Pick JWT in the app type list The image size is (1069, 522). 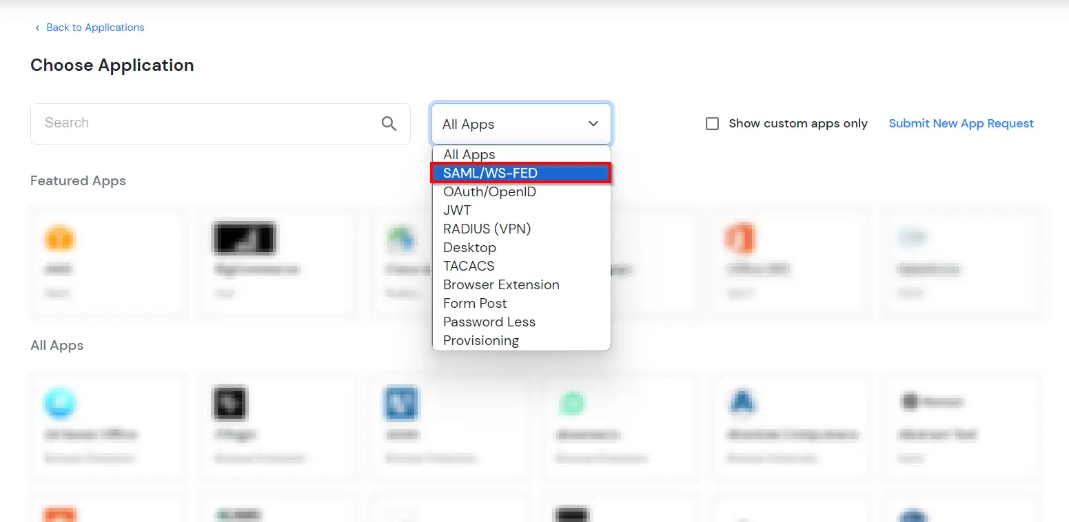521,210
